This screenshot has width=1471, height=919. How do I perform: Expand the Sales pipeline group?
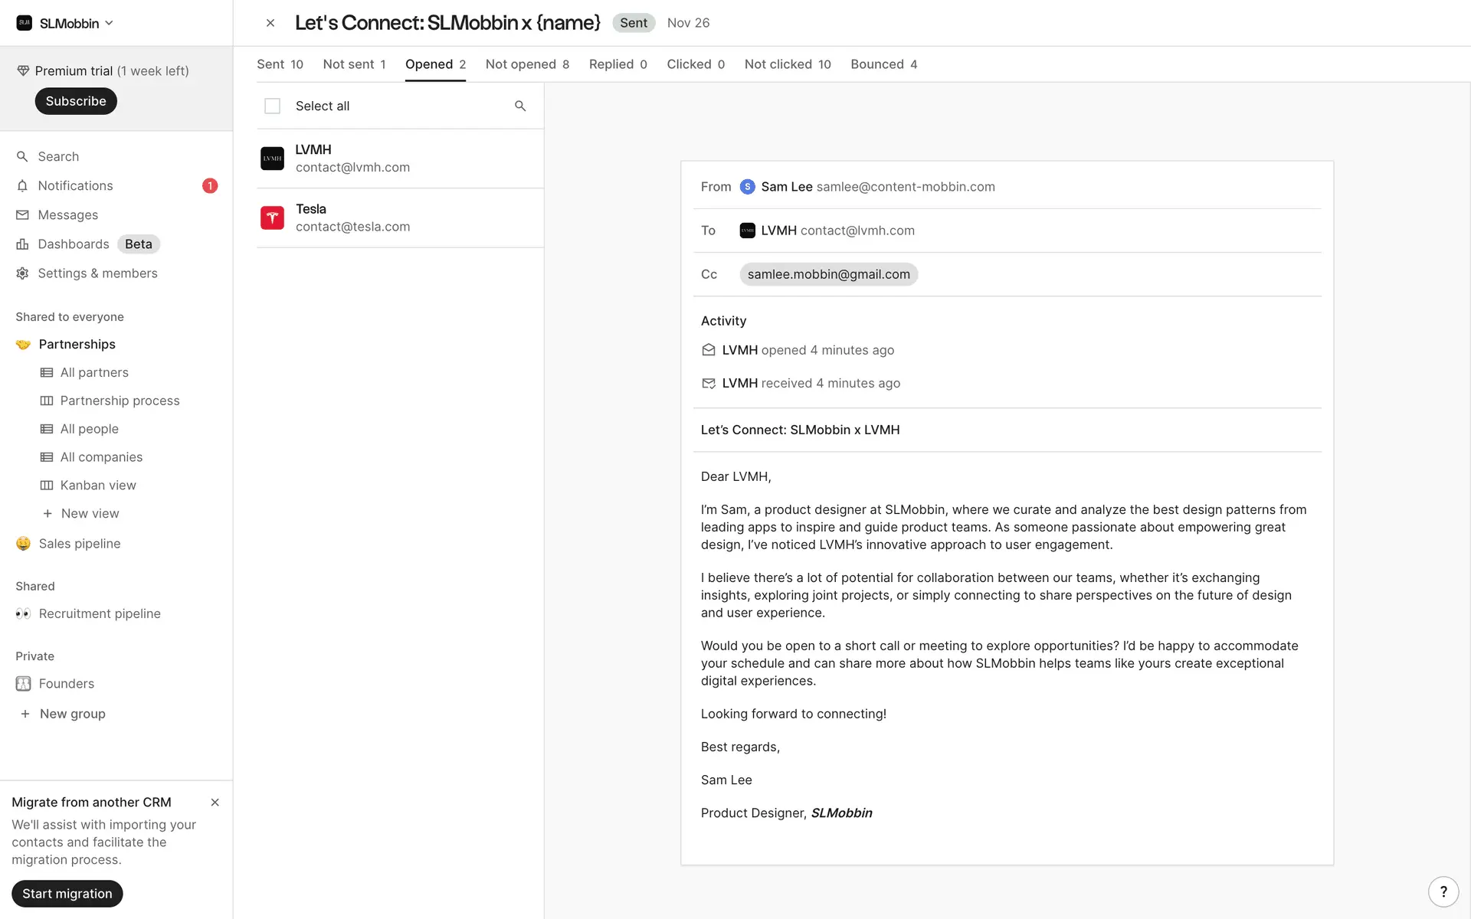(x=80, y=544)
